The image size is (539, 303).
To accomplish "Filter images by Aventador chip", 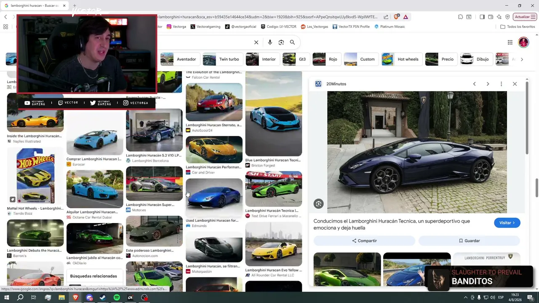I will click(179, 59).
